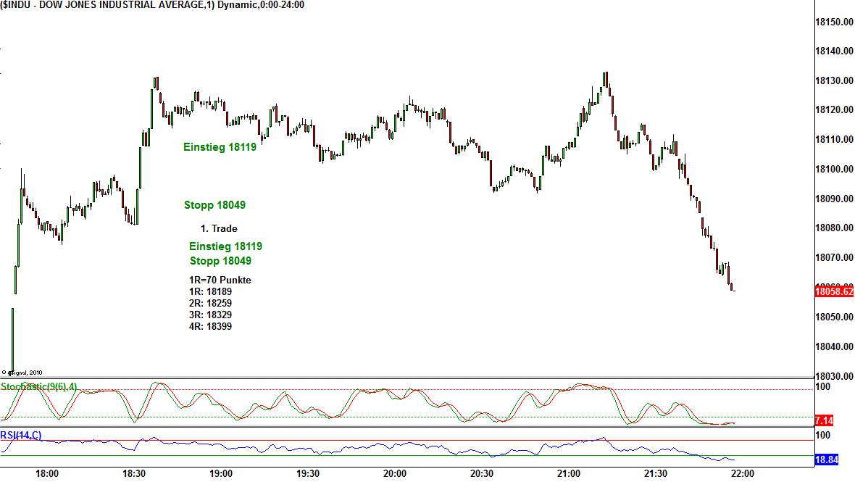Click the 18150.00 price axis label
The height and width of the screenshot is (482, 855).
(x=833, y=22)
